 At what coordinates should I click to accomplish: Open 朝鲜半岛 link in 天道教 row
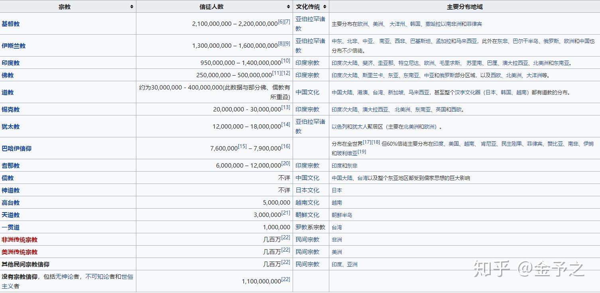(x=342, y=215)
